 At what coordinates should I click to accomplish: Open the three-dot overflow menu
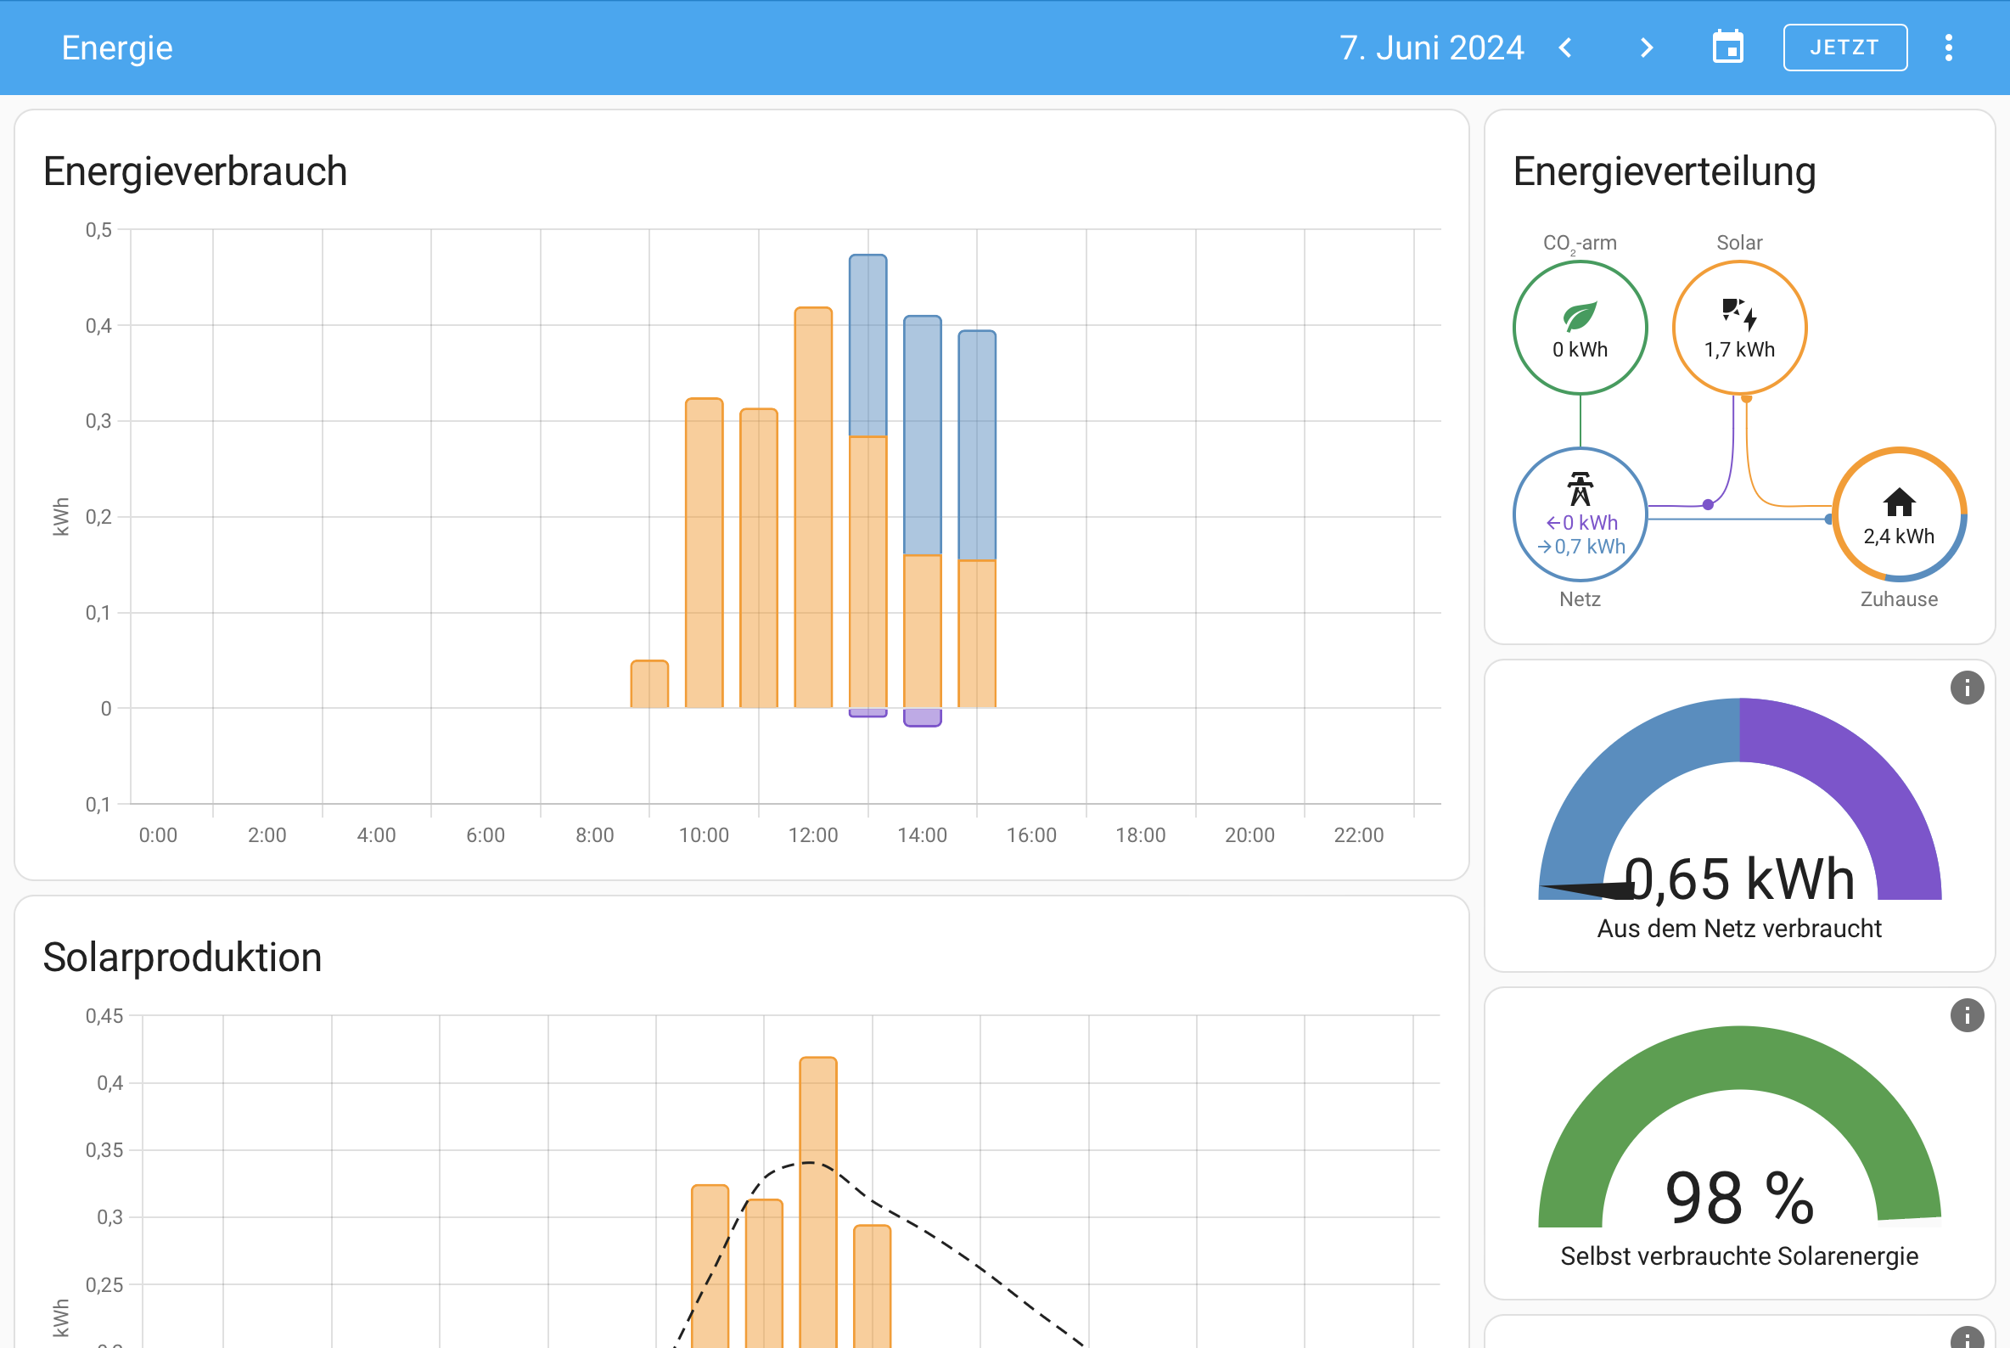[x=1948, y=48]
